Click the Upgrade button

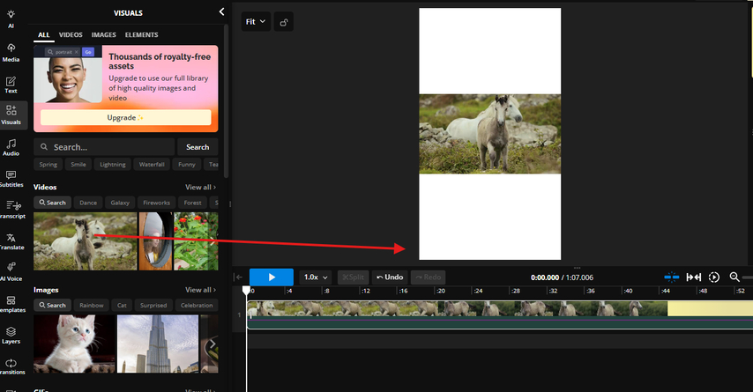coord(125,117)
